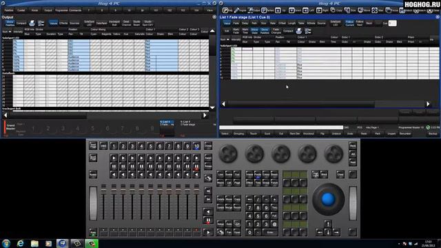Click the Edit button in the cue editor
441x248 pixels.
[x=227, y=31]
